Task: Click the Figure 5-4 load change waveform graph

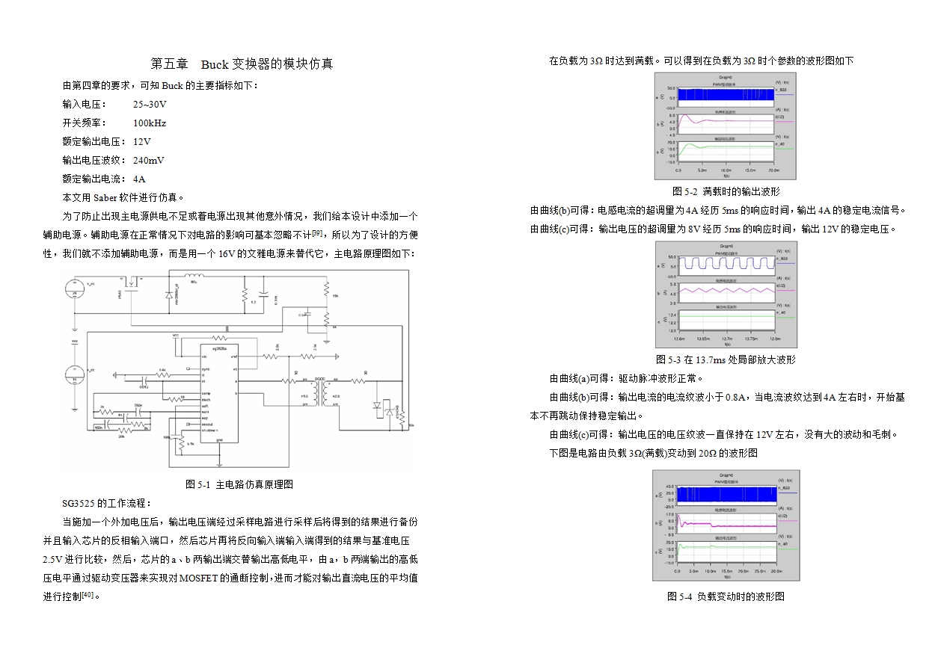Action: coord(726,525)
